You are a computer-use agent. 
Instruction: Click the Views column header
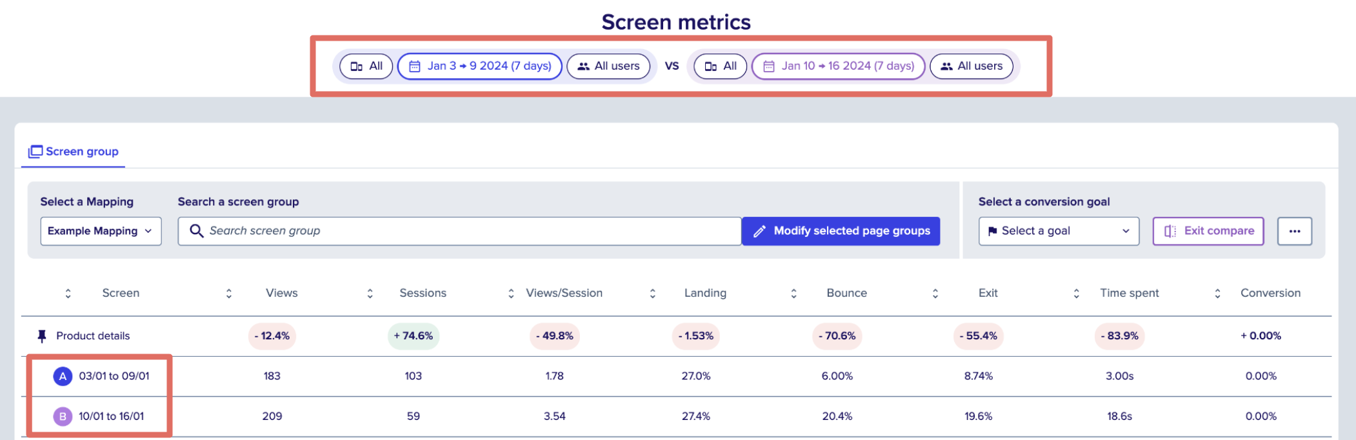[x=282, y=293]
